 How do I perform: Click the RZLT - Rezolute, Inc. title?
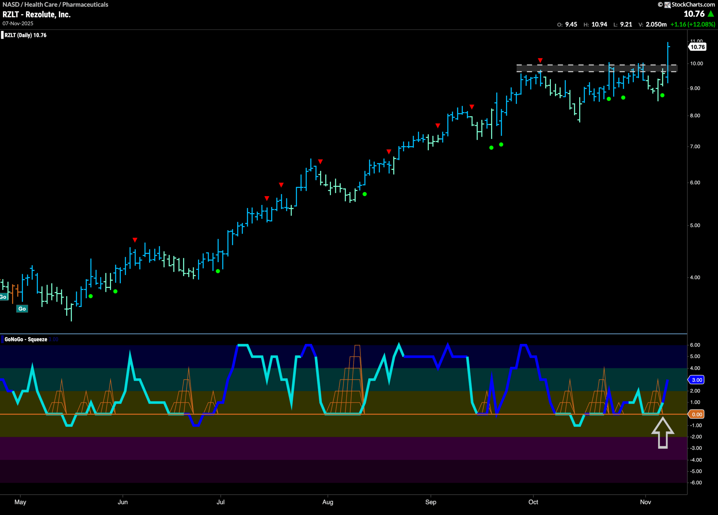[x=36, y=15]
